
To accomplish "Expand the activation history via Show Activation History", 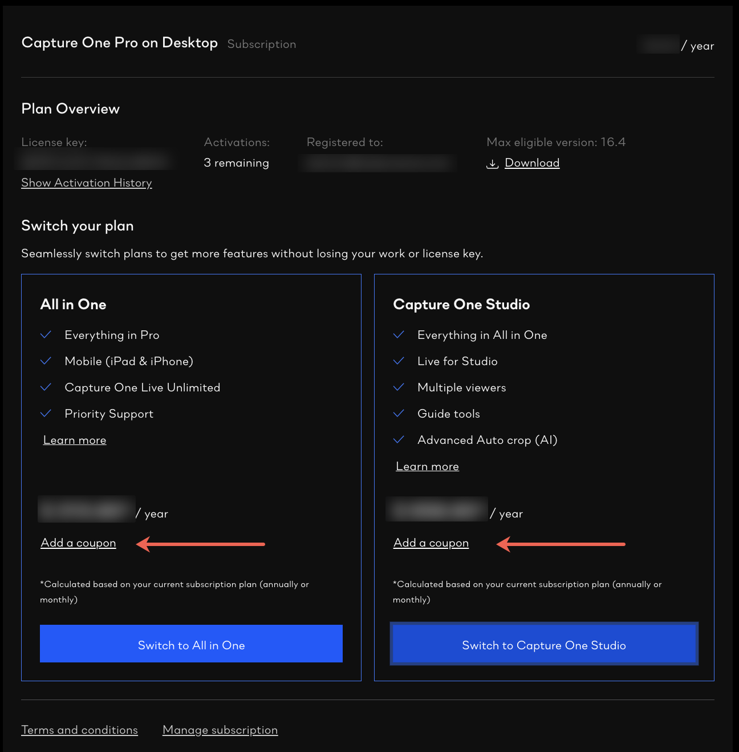I will [x=86, y=183].
